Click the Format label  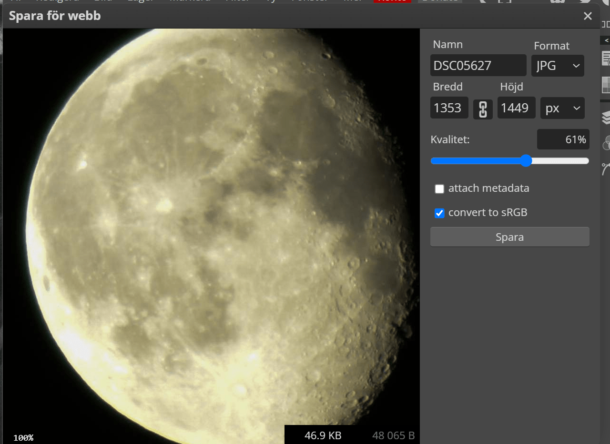tap(551, 46)
